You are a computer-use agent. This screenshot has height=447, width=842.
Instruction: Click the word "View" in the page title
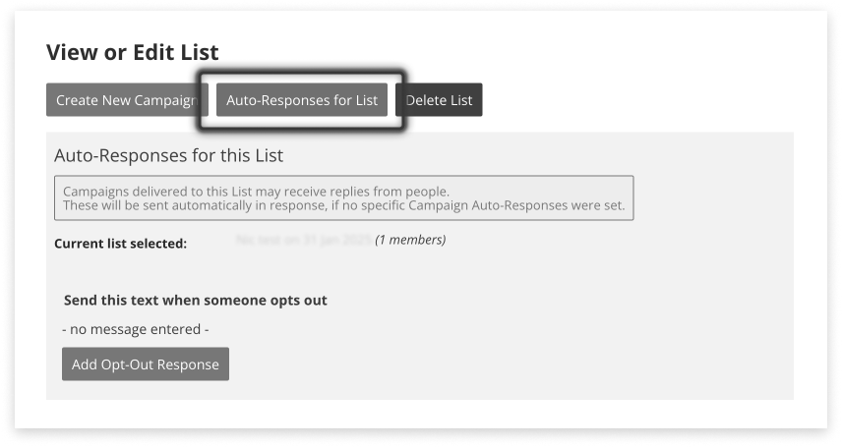69,53
